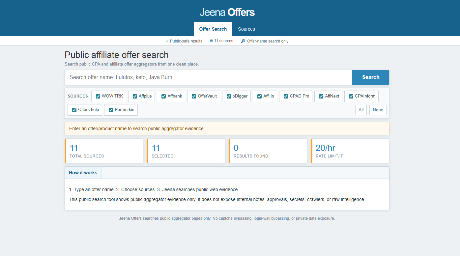
Task: Click the 'Public-safe results' text
Action: tap(186, 41)
